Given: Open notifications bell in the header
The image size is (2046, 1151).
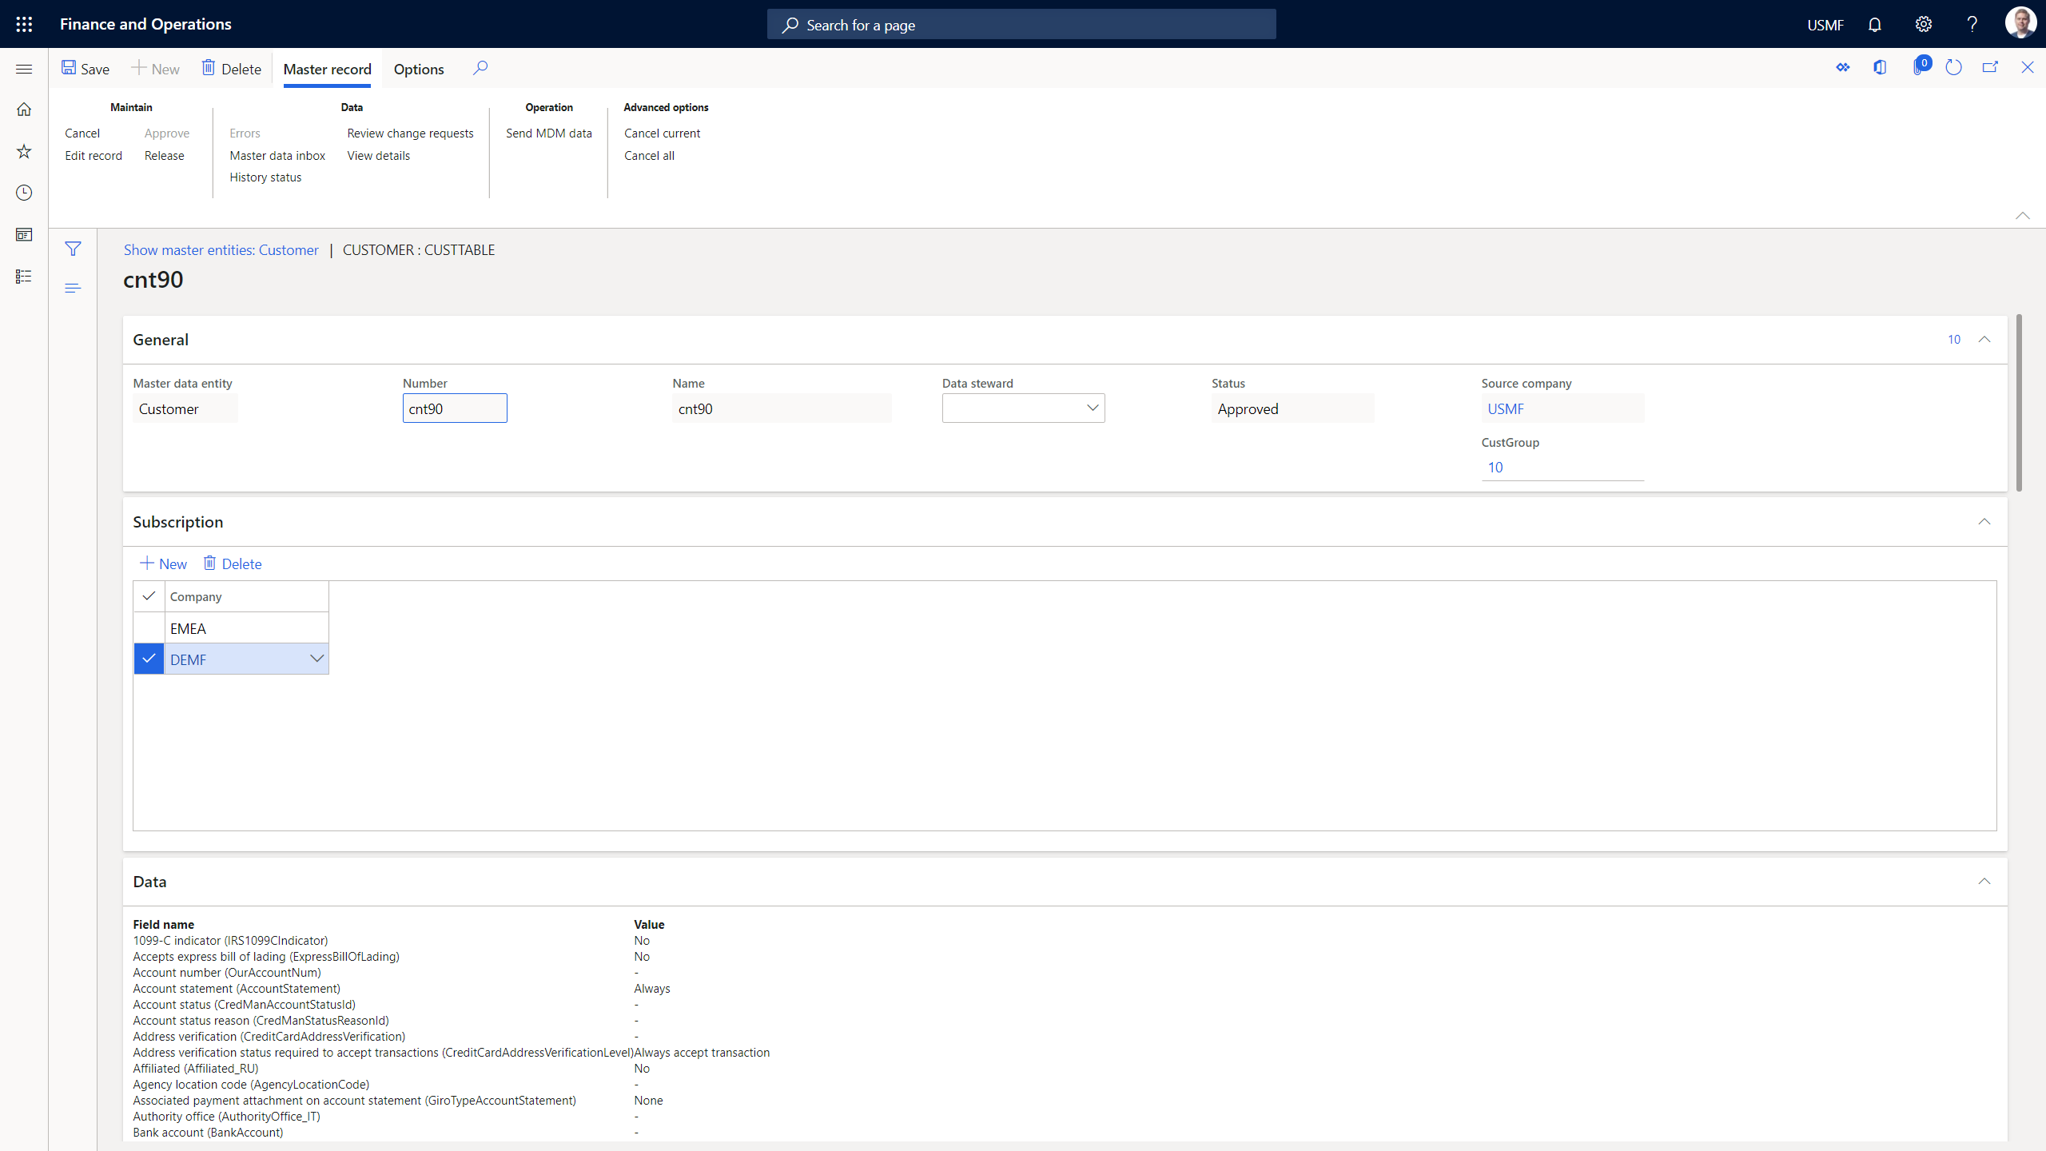Looking at the screenshot, I should (x=1875, y=24).
